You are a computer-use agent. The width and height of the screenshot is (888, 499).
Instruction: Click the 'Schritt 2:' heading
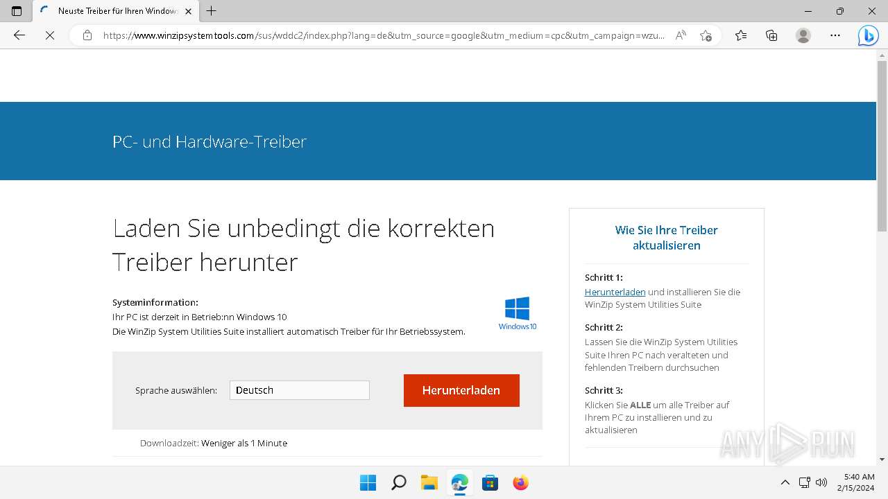point(604,327)
